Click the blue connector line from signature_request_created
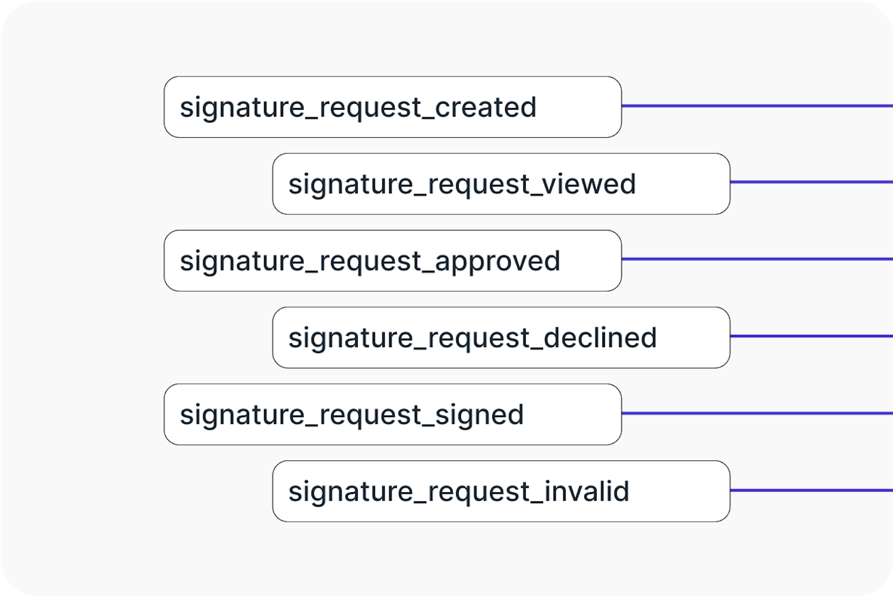The width and height of the screenshot is (893, 596). 756,105
